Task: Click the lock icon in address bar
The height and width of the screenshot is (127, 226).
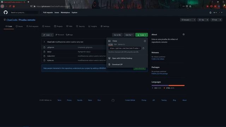Action: (x=35, y=6)
